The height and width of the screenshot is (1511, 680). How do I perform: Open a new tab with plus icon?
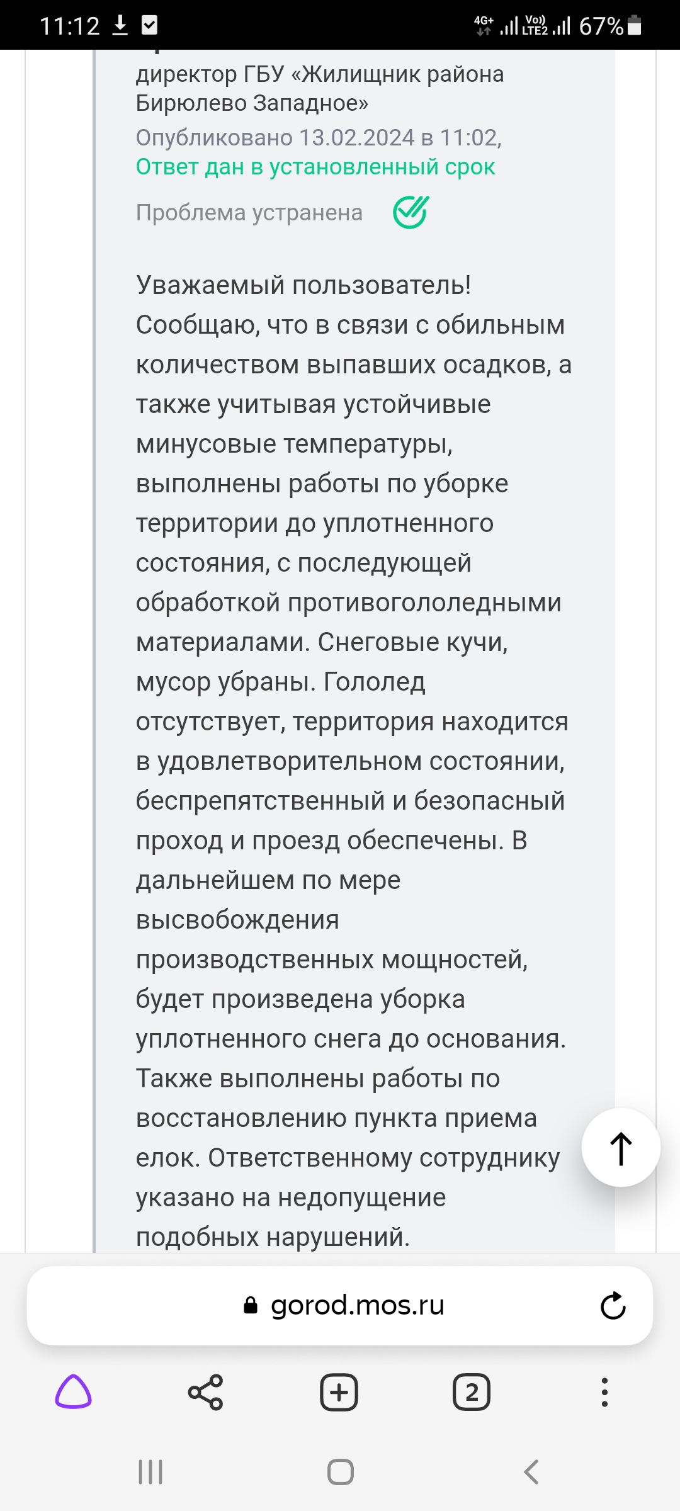click(339, 1392)
